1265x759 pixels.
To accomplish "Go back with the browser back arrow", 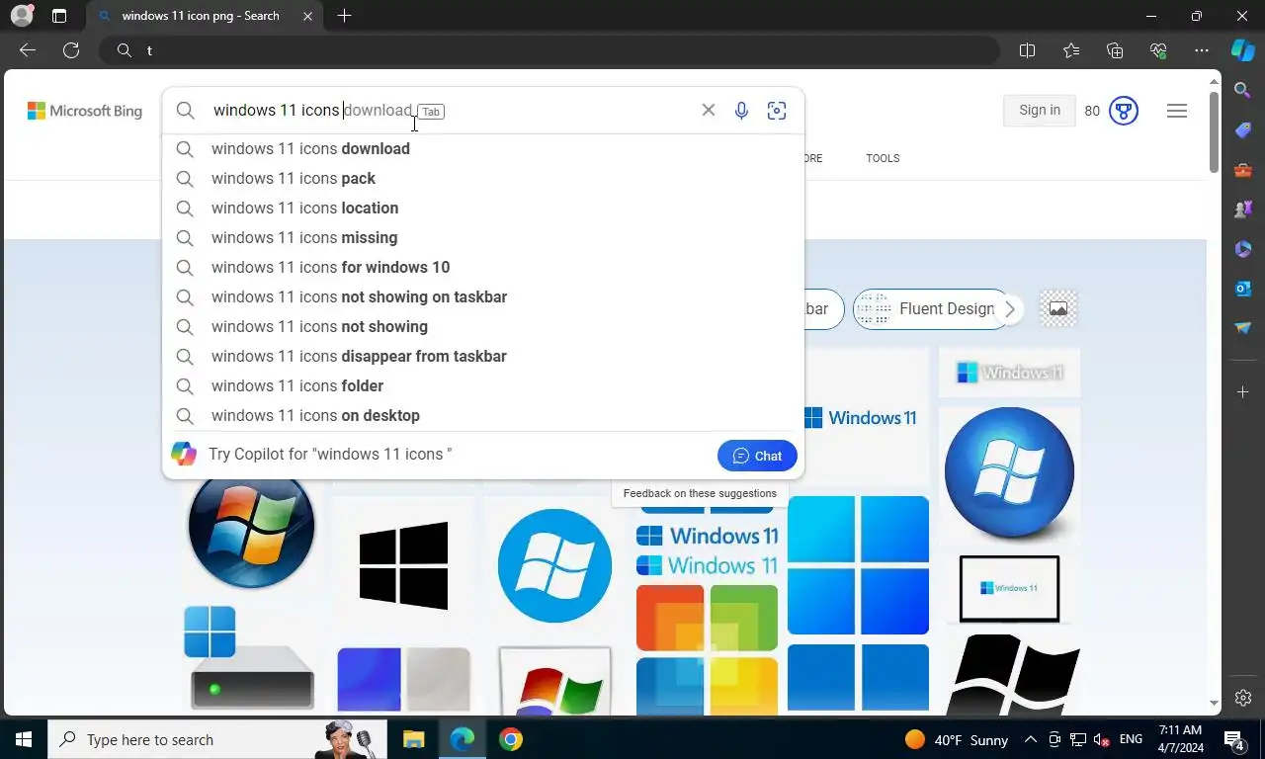I will point(27,50).
